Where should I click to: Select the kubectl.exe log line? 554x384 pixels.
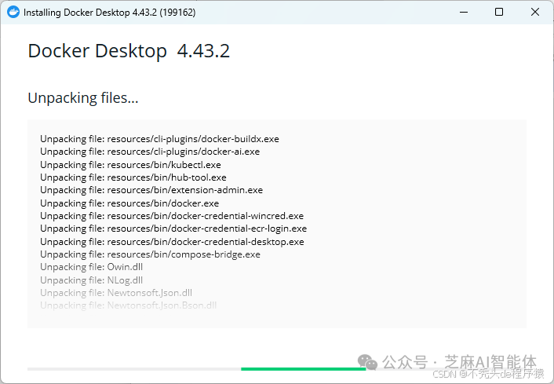click(x=130, y=165)
